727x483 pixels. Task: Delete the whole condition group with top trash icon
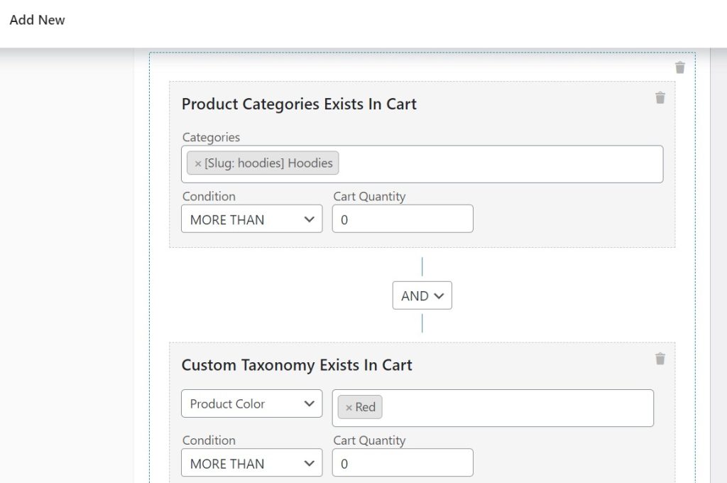pos(679,67)
